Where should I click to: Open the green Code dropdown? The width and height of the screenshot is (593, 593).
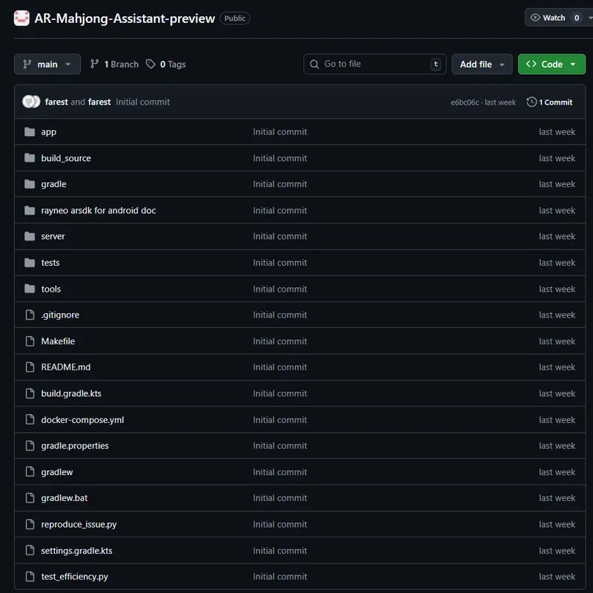pos(551,65)
